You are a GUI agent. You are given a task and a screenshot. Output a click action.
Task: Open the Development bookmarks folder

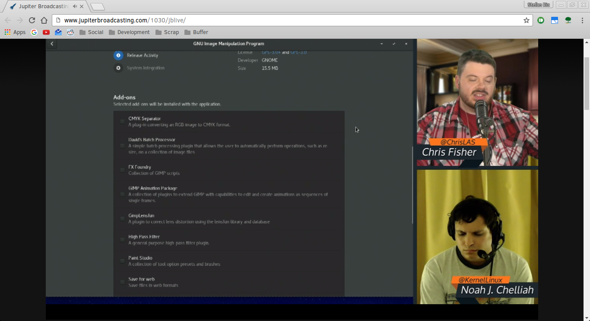(x=129, y=32)
